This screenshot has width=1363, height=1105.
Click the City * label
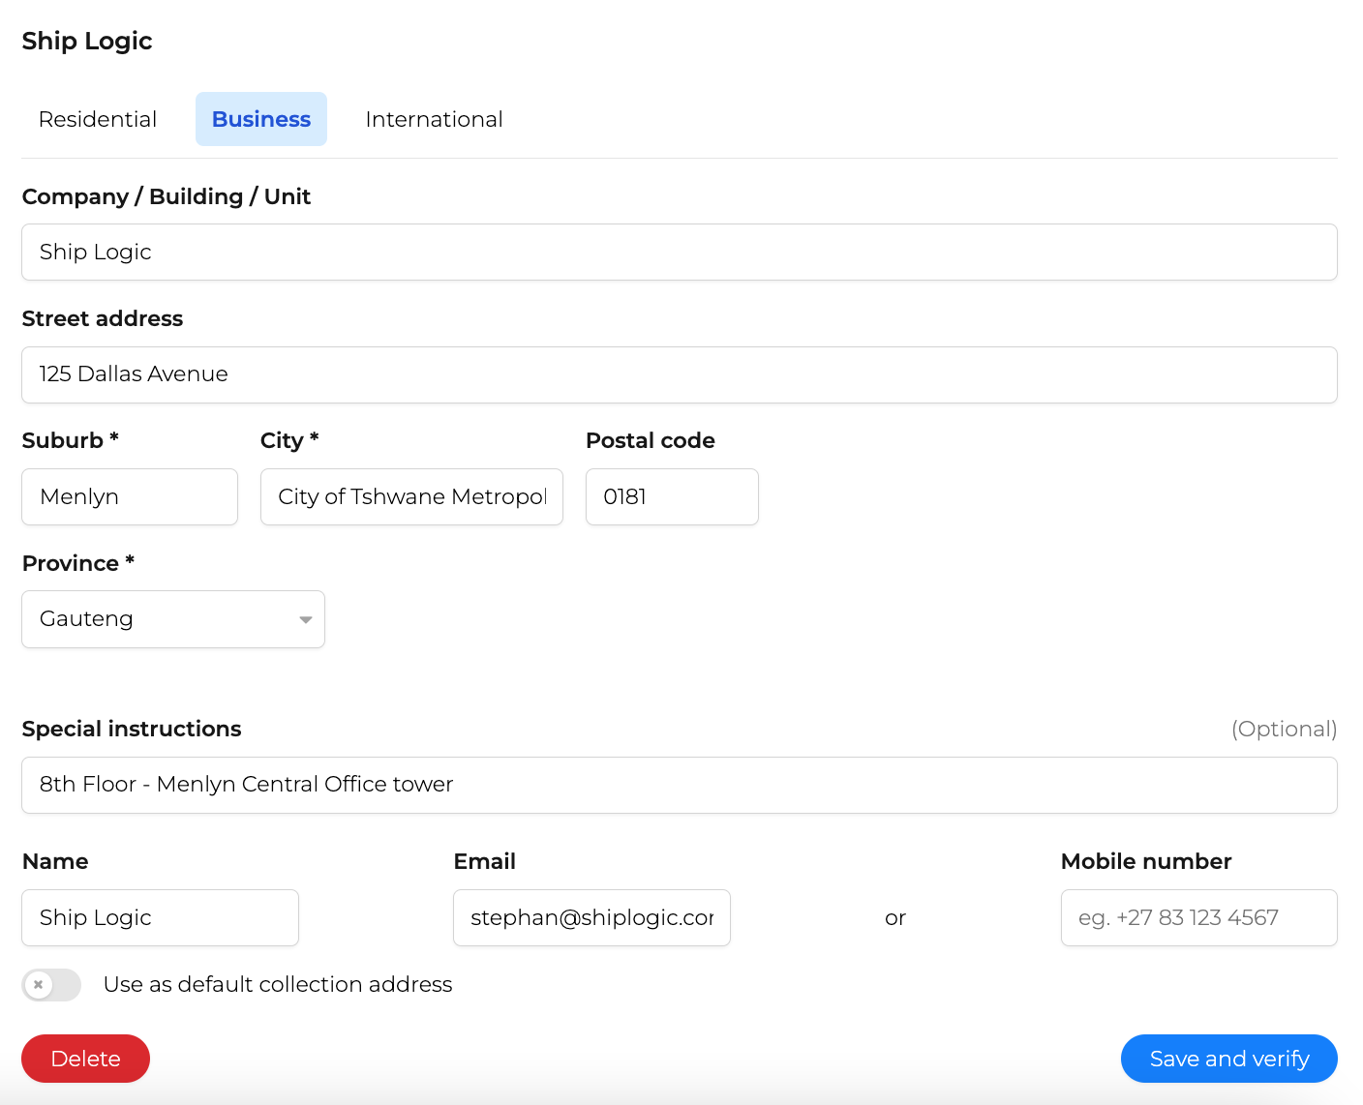[x=289, y=440]
